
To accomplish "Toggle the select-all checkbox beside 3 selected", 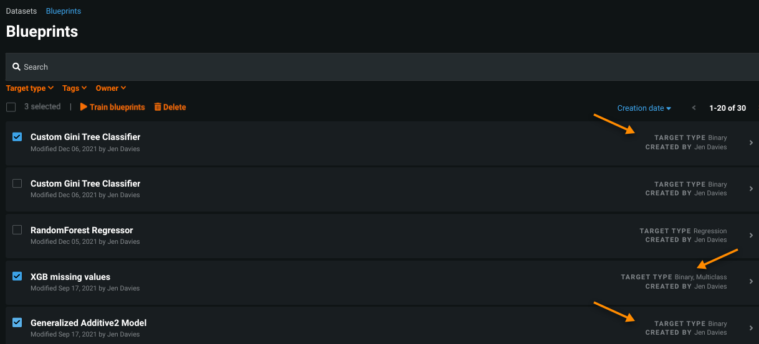I will pyautogui.click(x=11, y=107).
